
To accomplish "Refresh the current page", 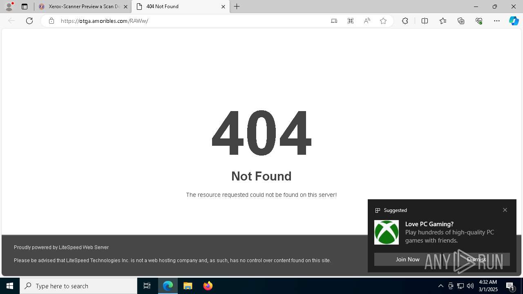I will 29,21.
